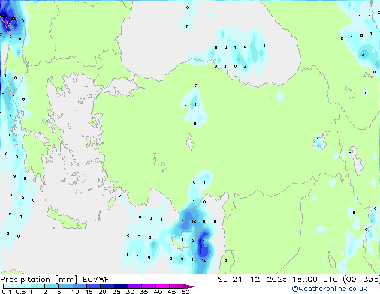Choose the 20–25 mm dark blue swatch
Image resolution: width=380 pixels, height=294 pixels.
107,286
